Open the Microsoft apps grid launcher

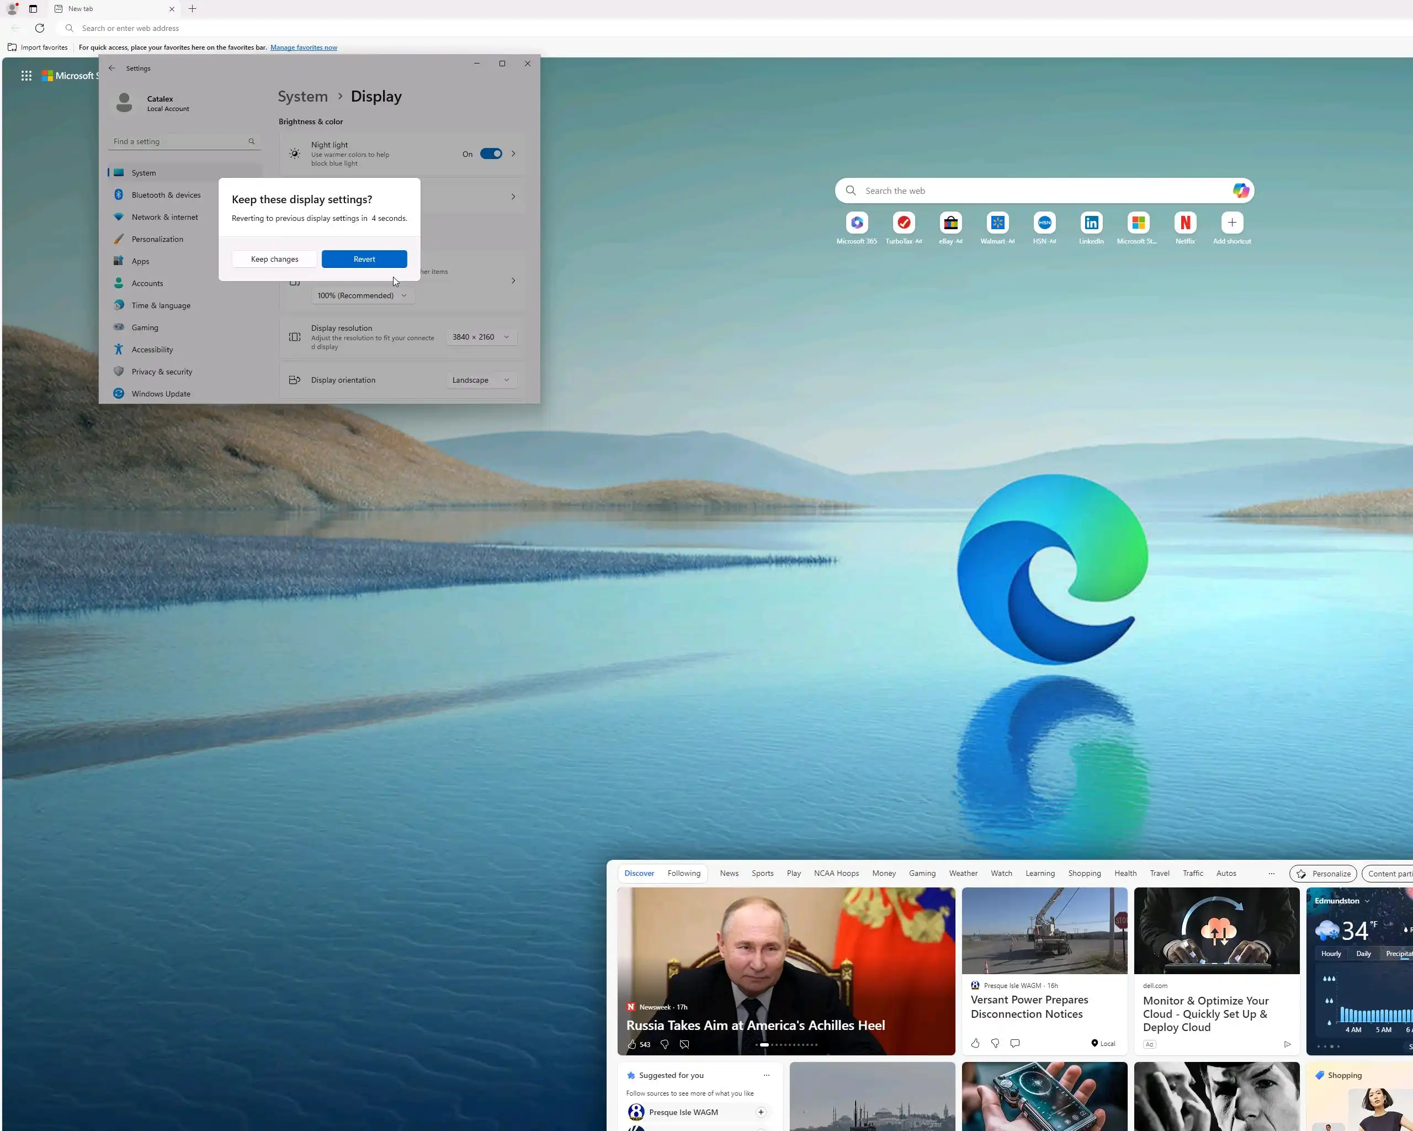point(26,76)
